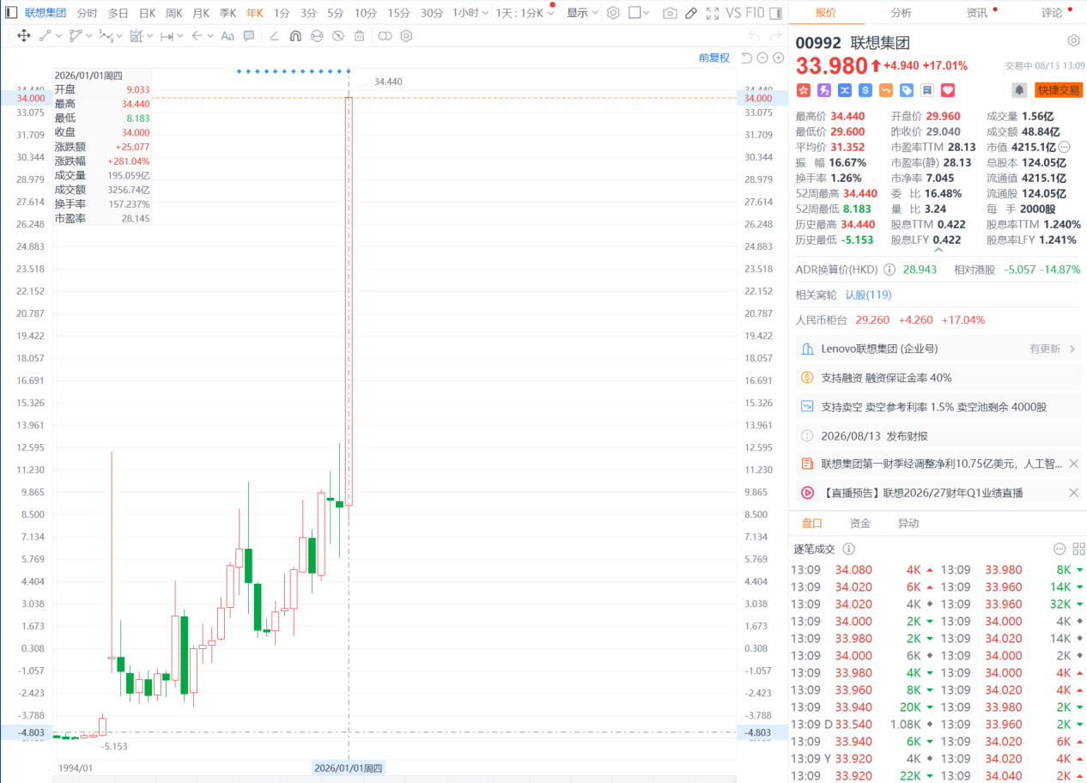
Task: Toggle hide drawings eye-slash icon
Action: click(338, 36)
